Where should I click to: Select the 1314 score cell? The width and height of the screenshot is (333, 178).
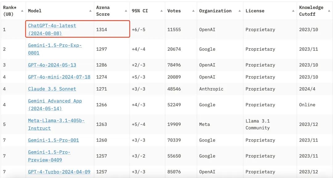[x=101, y=30]
